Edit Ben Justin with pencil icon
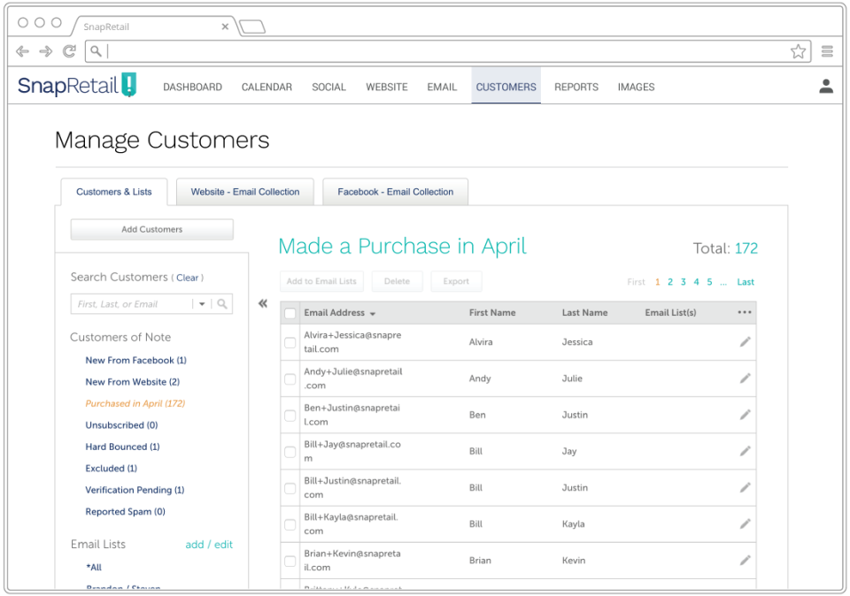Screen dimensions: 850x596 click(x=746, y=414)
